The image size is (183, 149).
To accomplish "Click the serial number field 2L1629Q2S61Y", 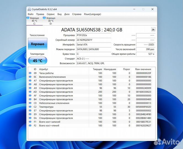I will coord(93,40).
